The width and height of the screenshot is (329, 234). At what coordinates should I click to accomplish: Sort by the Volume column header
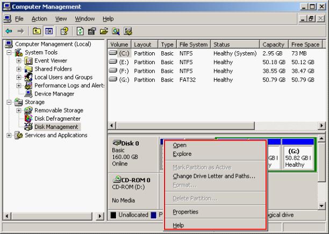pyautogui.click(x=119, y=44)
